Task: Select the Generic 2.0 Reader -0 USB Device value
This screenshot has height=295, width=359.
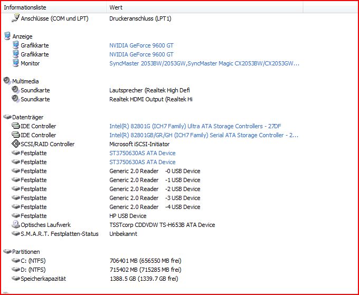Action: pyautogui.click(x=155, y=171)
